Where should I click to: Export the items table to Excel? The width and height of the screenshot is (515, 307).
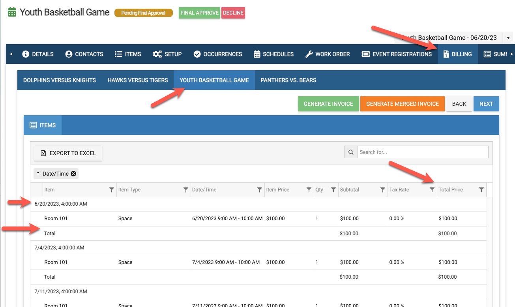[x=68, y=153]
